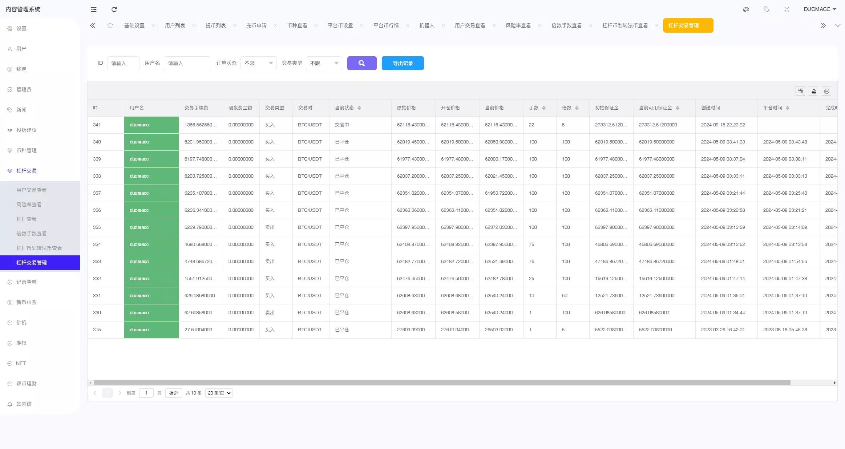Image resolution: width=845 pixels, height=449 pixels.
Task: Open the table column filter icon
Action: pos(801,91)
